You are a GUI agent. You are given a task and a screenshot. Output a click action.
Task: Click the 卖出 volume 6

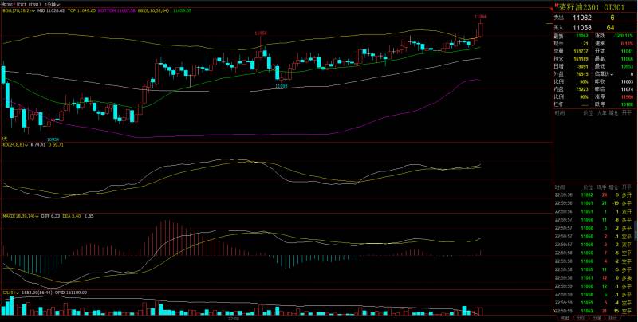[612, 18]
